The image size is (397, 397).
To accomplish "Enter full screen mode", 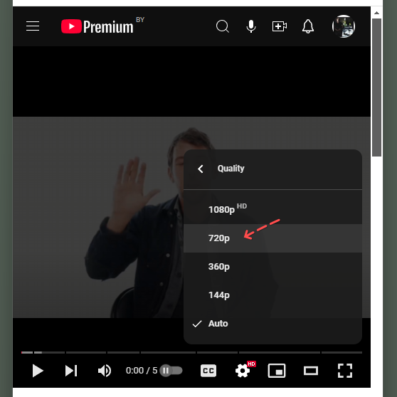I will tap(345, 371).
